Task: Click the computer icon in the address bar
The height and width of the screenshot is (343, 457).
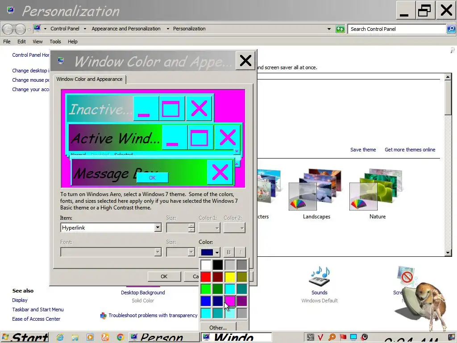Action: 37,28
